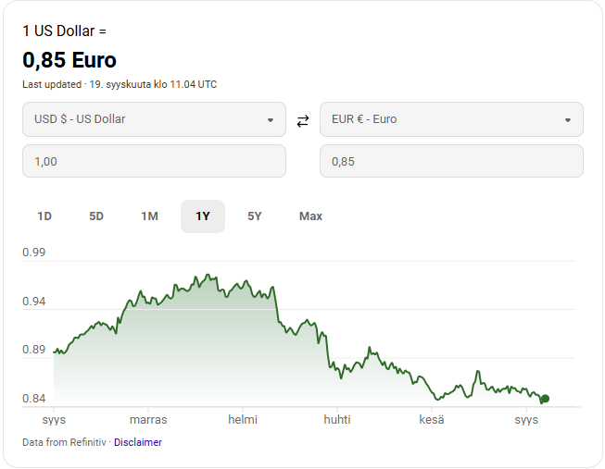The image size is (605, 469).
Task: Click the huhti label on chart axis
Action: 336,420
